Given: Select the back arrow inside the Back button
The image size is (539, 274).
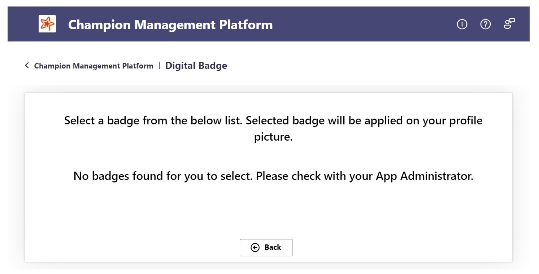Looking at the screenshot, I should click(255, 248).
